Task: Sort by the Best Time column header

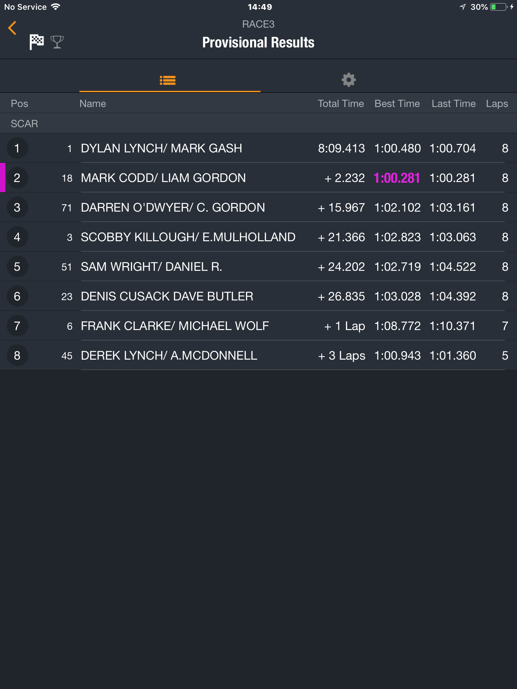Action: tap(397, 104)
